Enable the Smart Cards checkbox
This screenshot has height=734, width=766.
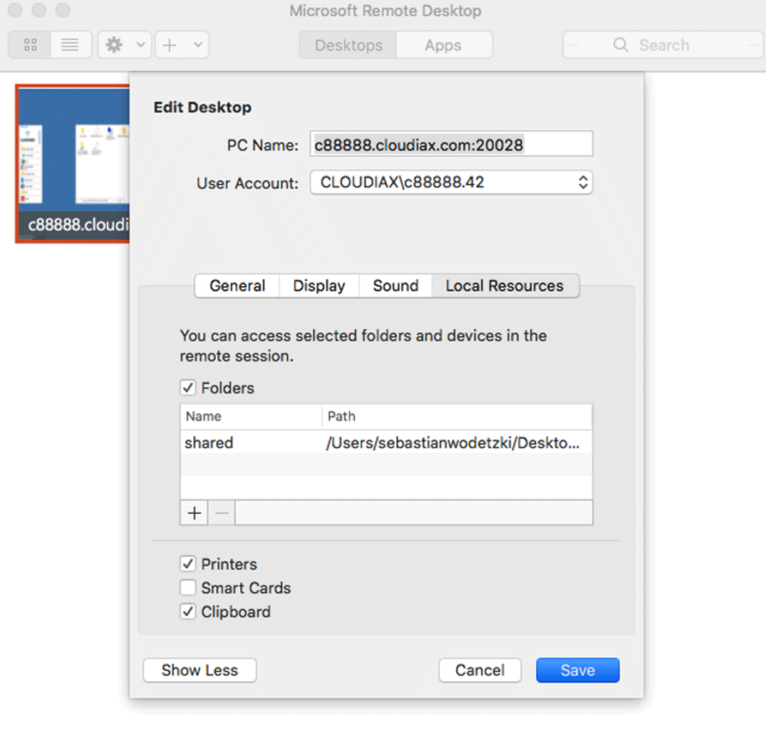pyautogui.click(x=188, y=587)
